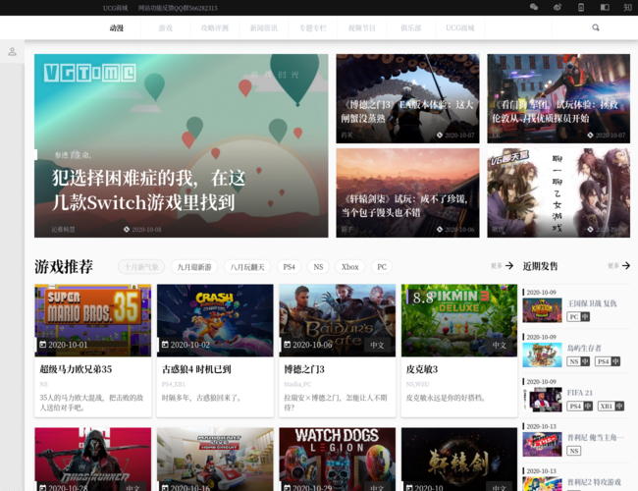The height and width of the screenshot is (491, 638).
Task: Click the 8.8 score badge on Pikmin 3 card
Action: (x=423, y=298)
